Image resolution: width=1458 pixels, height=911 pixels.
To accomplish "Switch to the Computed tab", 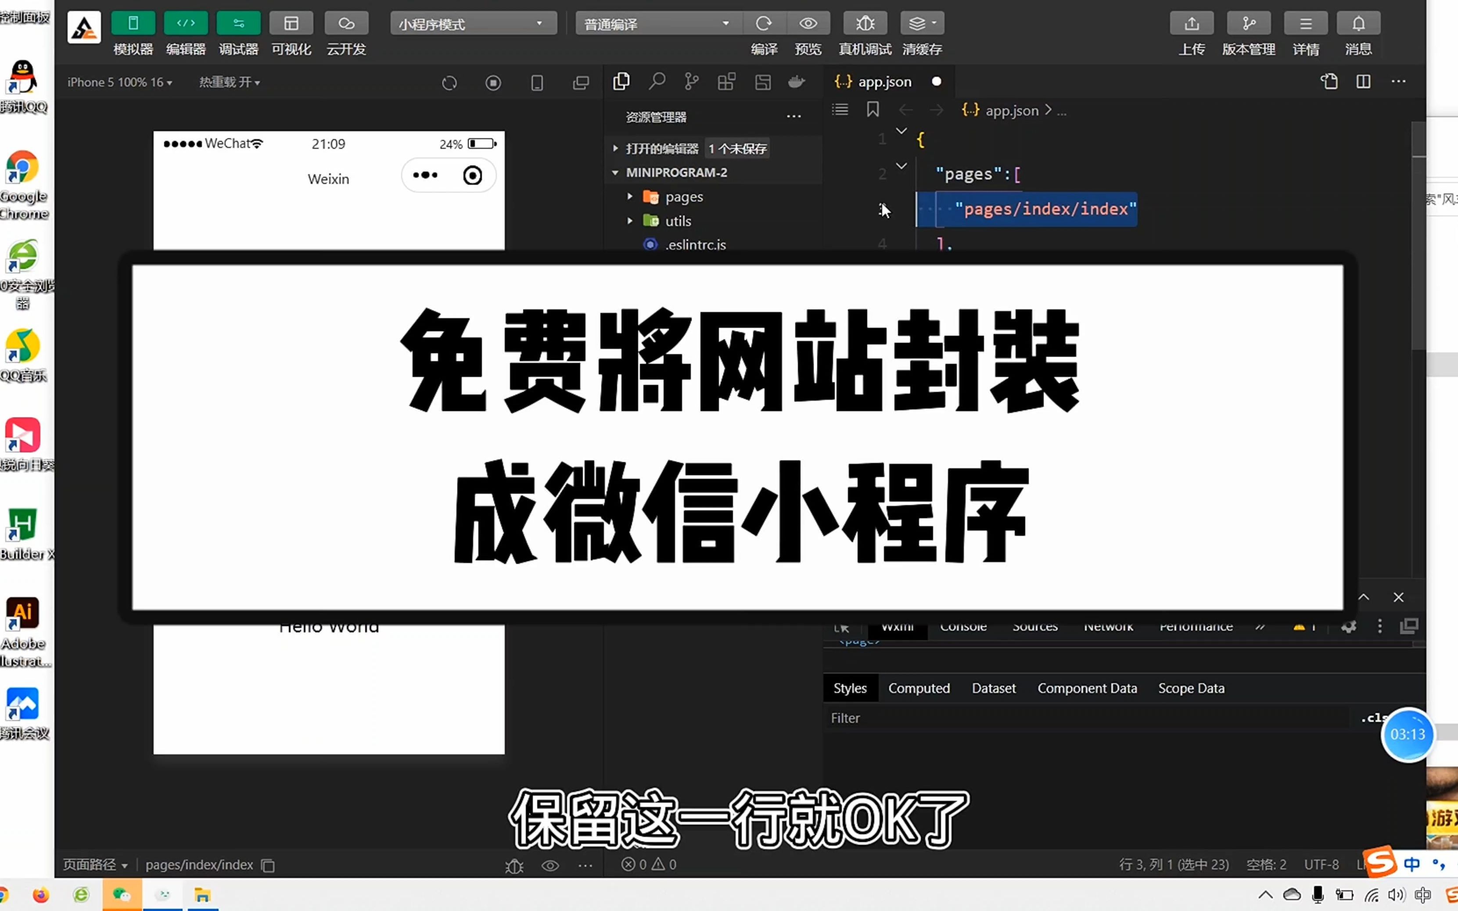I will click(919, 688).
